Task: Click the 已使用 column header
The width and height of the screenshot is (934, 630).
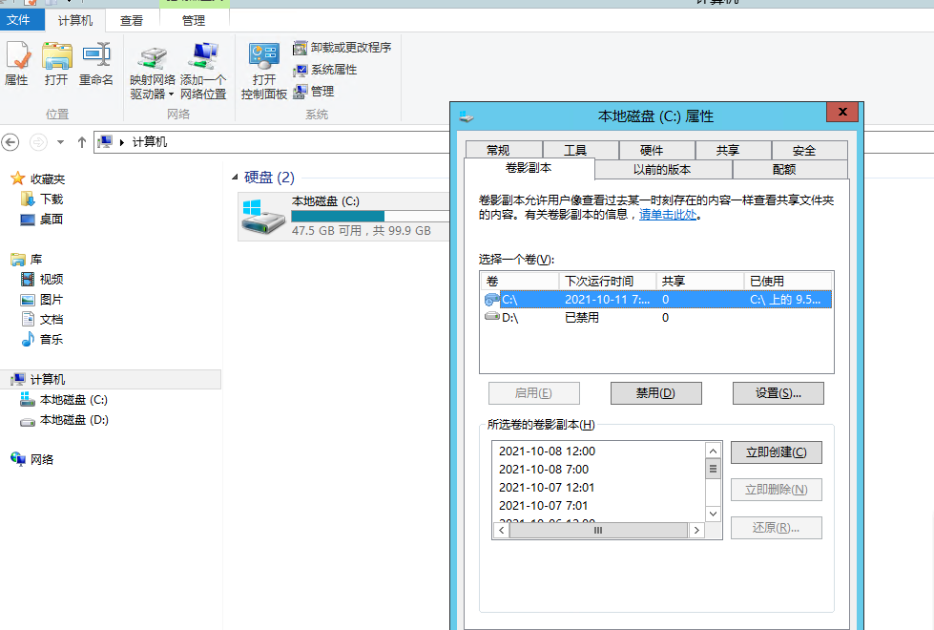Action: [x=787, y=281]
